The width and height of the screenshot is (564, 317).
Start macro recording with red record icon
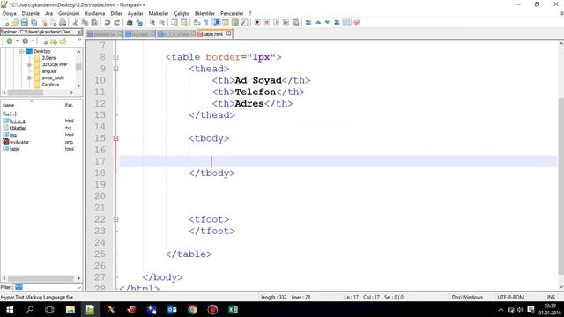click(257, 23)
